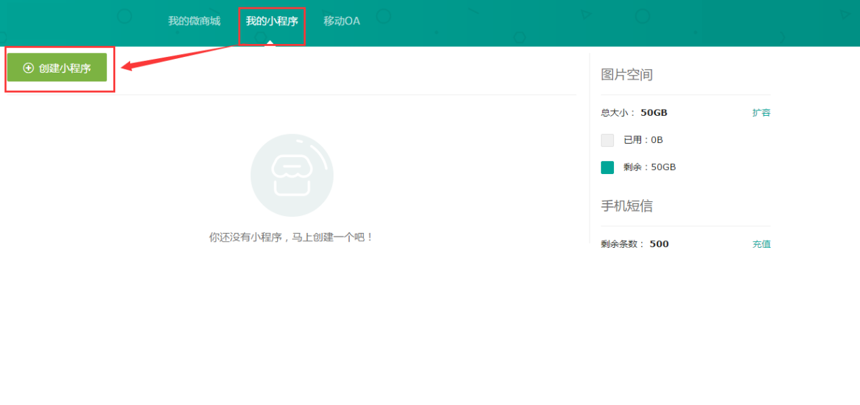
Task: Open the 充值 link for SMS
Action: (761, 244)
